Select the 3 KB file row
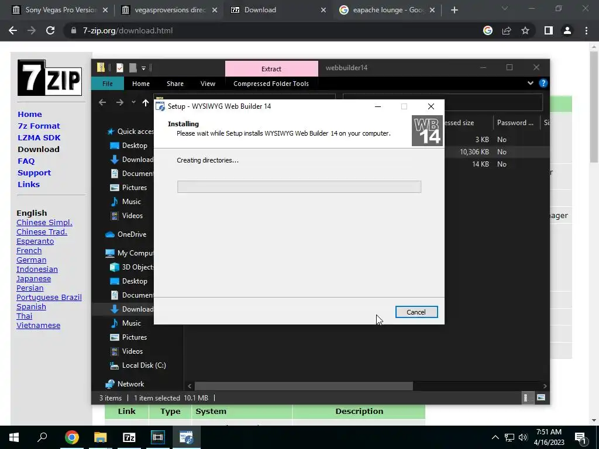This screenshot has width=599, height=449. click(497, 140)
